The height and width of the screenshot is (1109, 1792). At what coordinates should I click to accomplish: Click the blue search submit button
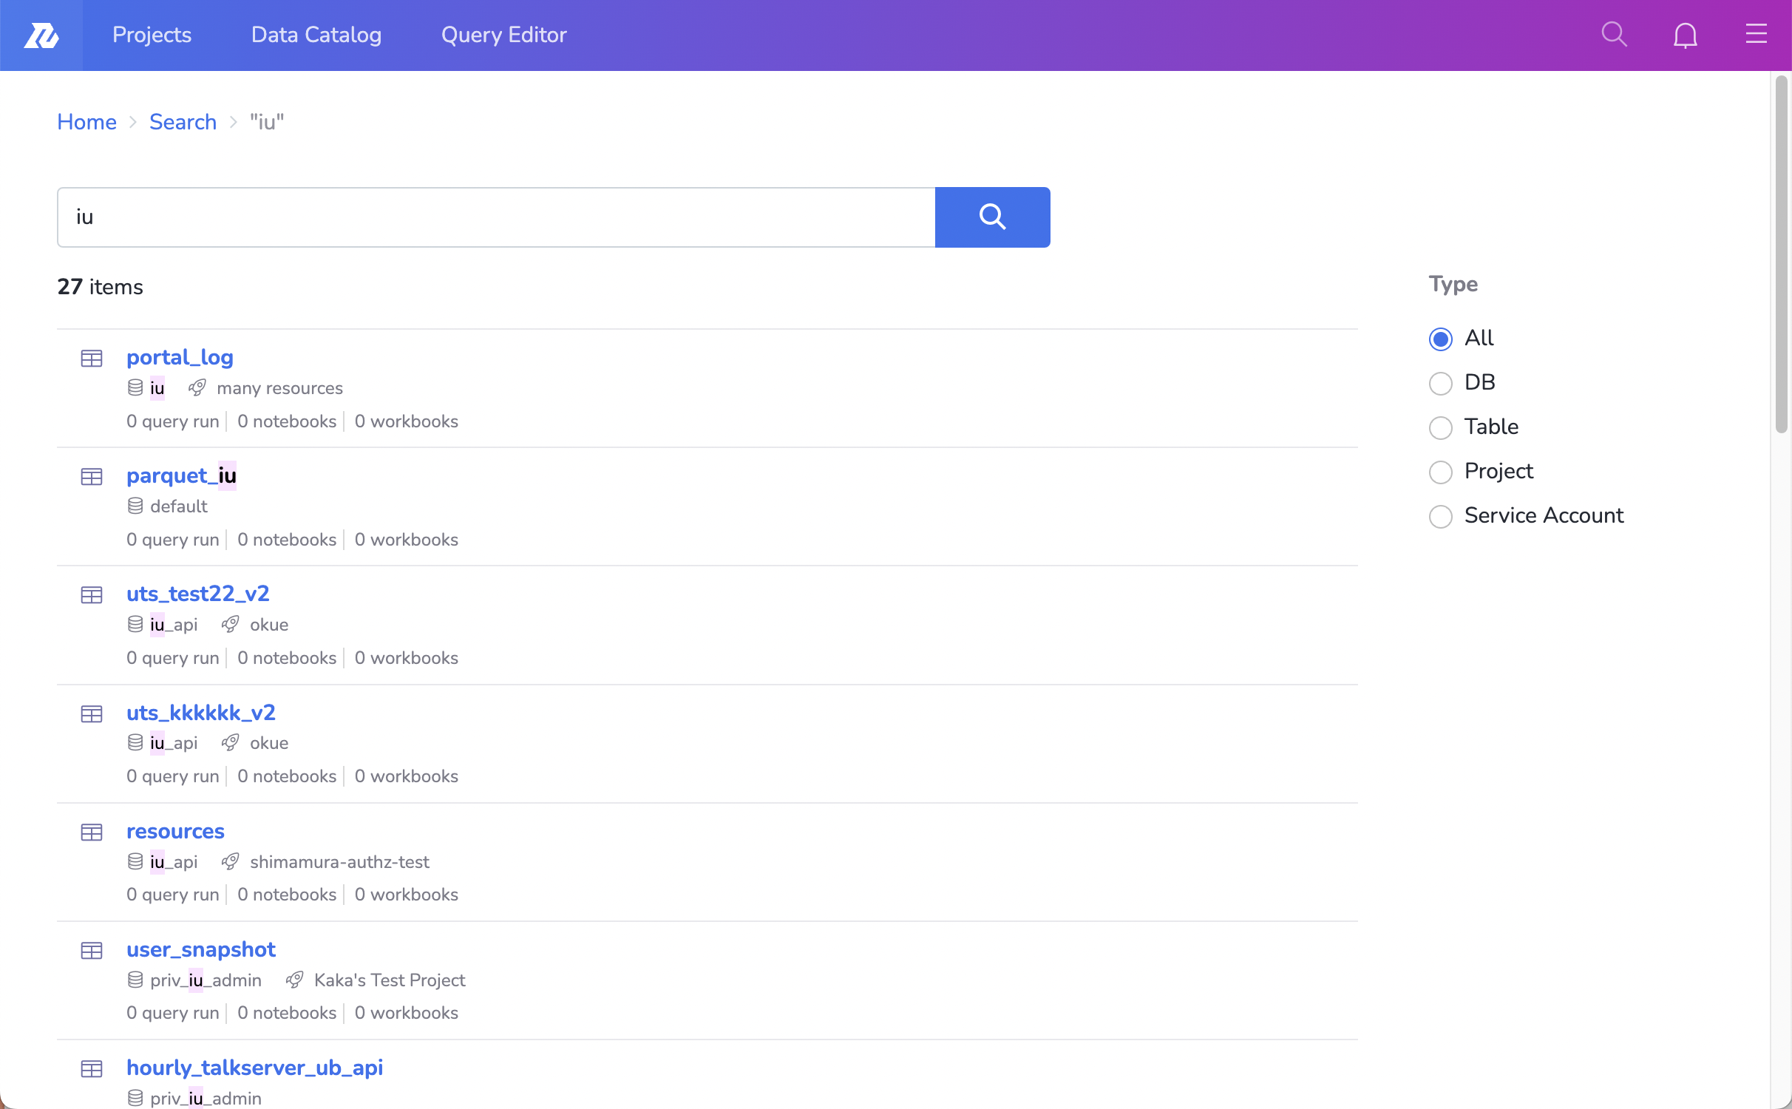[x=992, y=217]
